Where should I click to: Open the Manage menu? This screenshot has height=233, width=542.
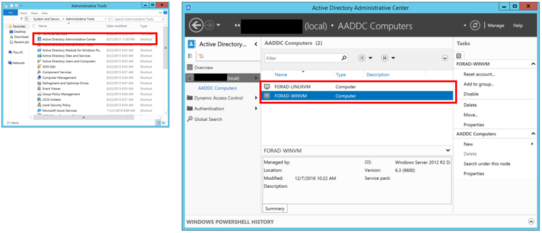pos(495,25)
